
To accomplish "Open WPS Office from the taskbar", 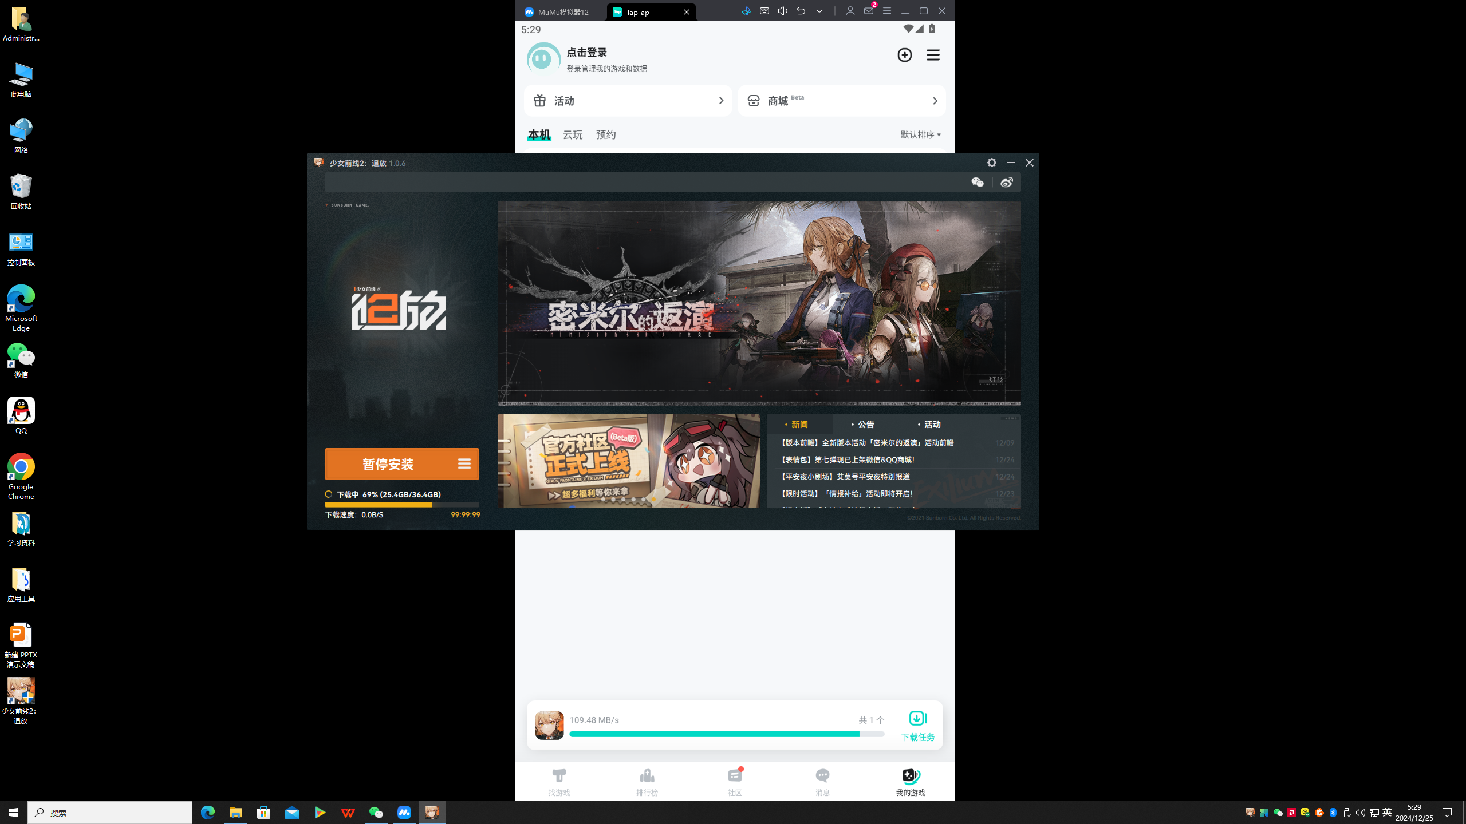I will click(x=348, y=813).
